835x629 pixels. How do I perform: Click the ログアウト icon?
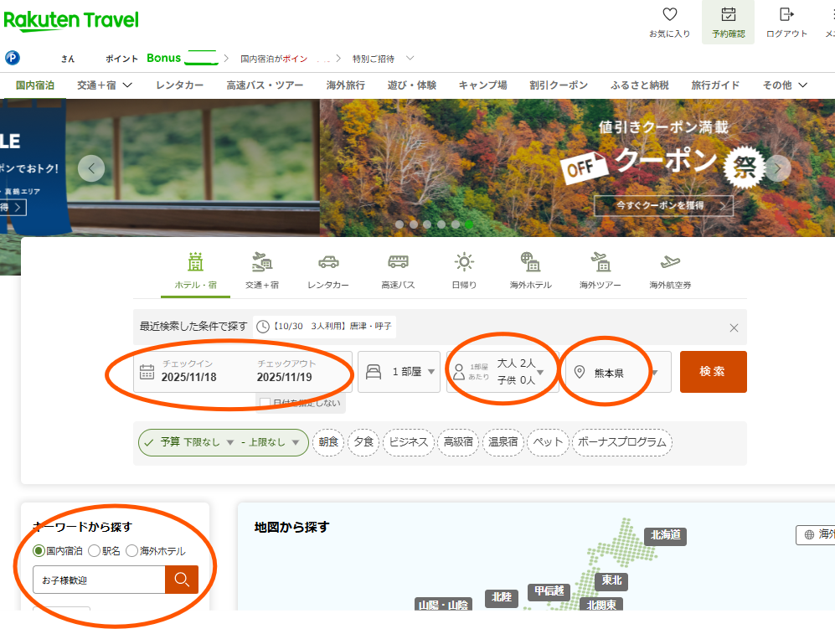pos(786,15)
